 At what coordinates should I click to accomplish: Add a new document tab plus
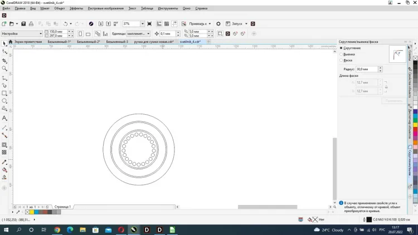tap(209, 42)
